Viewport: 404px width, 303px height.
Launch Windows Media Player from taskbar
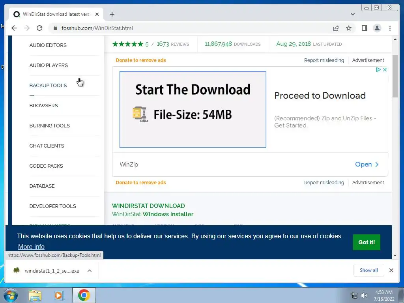click(59, 295)
